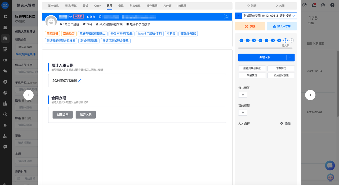339x185 pixels.
Task: Open the 操作记录 tab
Action: click(152, 6)
